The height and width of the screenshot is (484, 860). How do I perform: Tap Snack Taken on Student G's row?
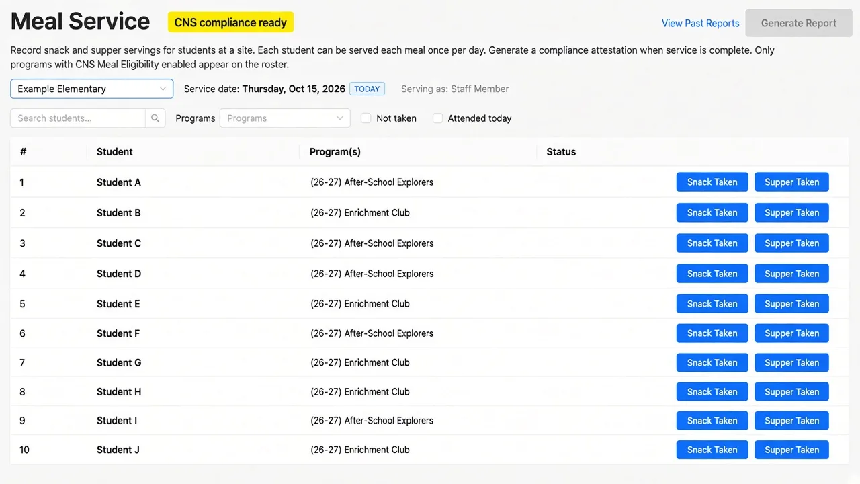click(x=712, y=363)
